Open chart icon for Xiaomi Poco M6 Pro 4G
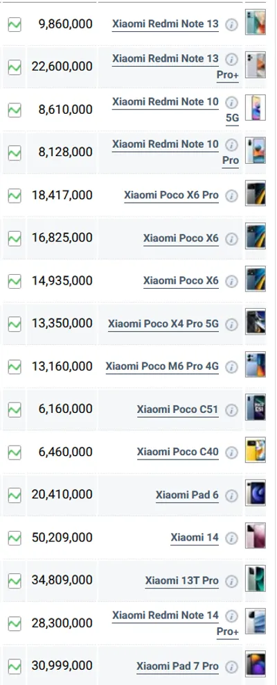Screen dimensions: 277x685 15,366
